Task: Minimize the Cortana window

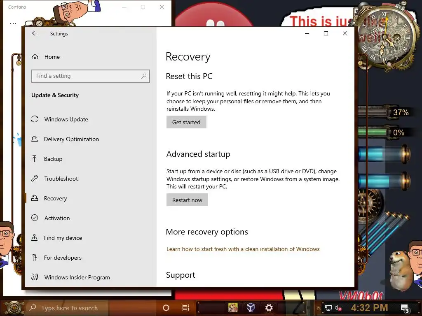Action: point(124,7)
